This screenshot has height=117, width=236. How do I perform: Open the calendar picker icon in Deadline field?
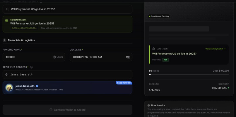click(128, 57)
